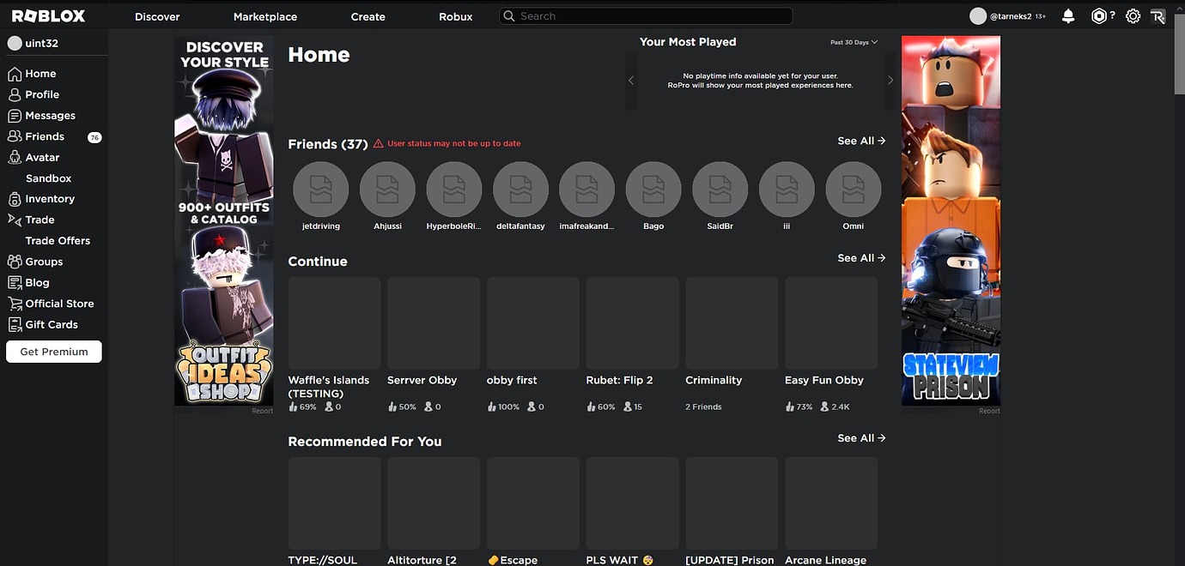
Task: Click the Get Premium button
Action: pos(53,351)
